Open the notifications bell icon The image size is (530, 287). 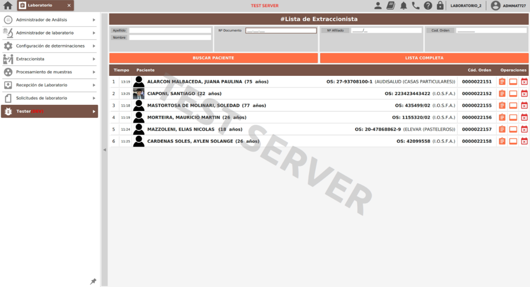coord(403,5)
